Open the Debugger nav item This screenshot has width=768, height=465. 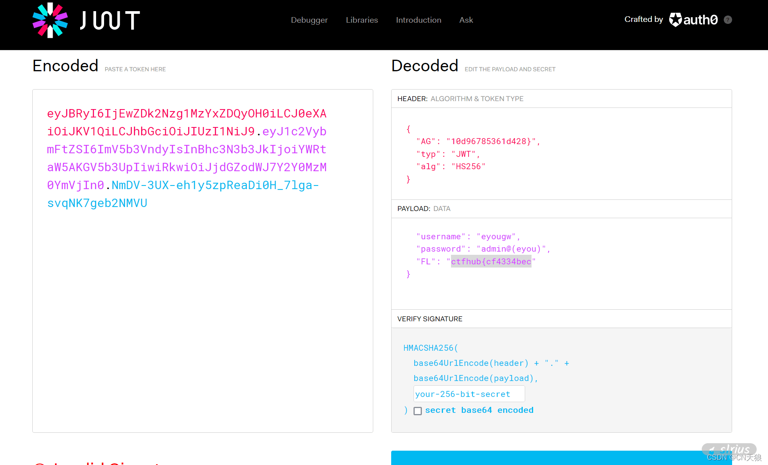pos(309,20)
